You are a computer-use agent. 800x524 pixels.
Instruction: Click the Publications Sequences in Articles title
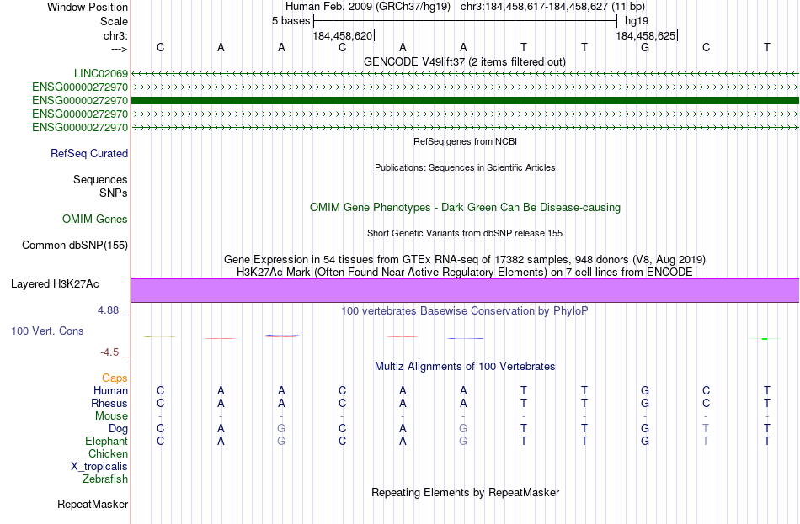pyautogui.click(x=465, y=167)
